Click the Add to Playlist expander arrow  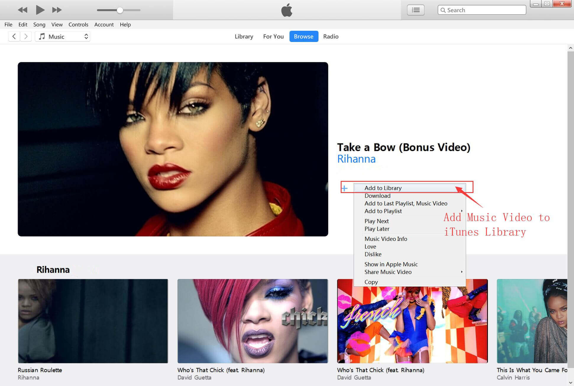click(461, 211)
